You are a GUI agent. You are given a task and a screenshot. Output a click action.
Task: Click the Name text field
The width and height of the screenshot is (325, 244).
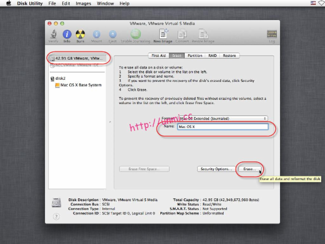223,126
